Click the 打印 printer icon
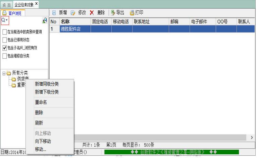This screenshot has height=158, width=257. [132, 13]
